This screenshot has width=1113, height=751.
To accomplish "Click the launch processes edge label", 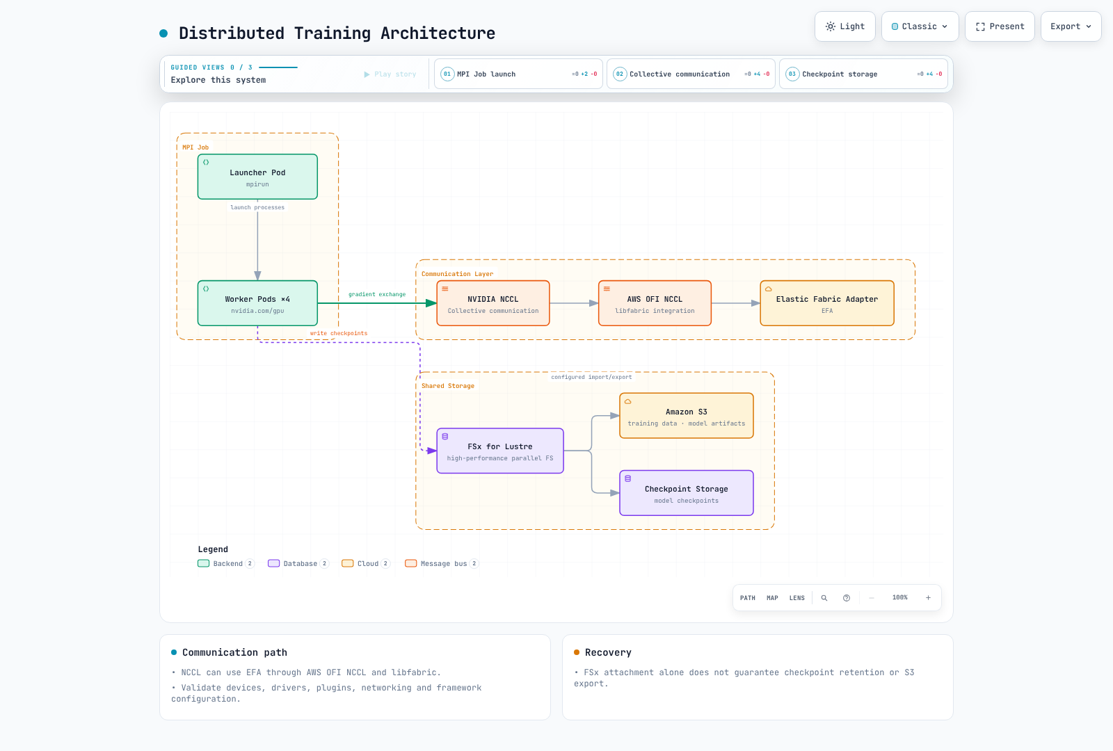I will click(257, 208).
